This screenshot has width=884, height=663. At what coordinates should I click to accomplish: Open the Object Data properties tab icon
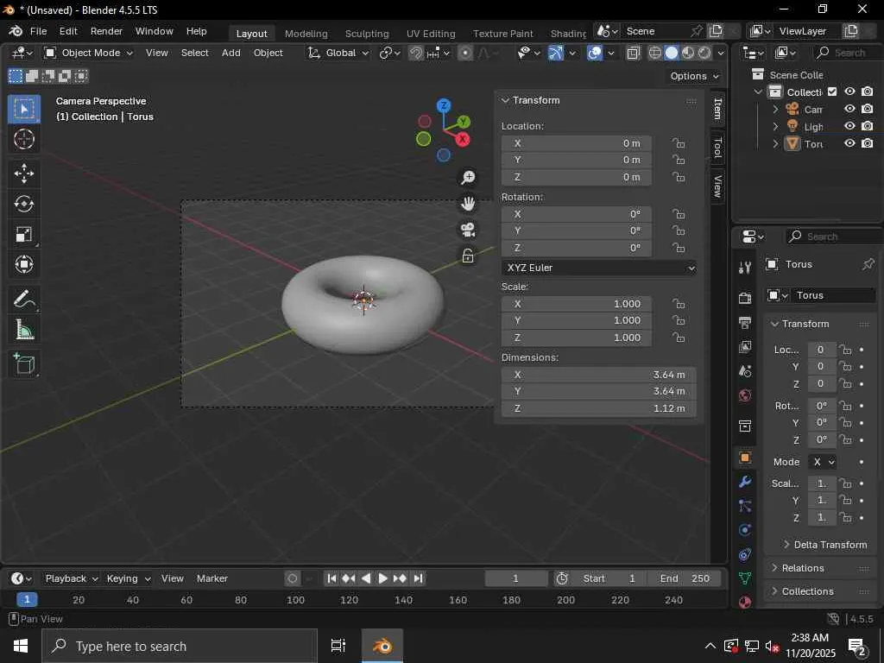[x=745, y=578]
